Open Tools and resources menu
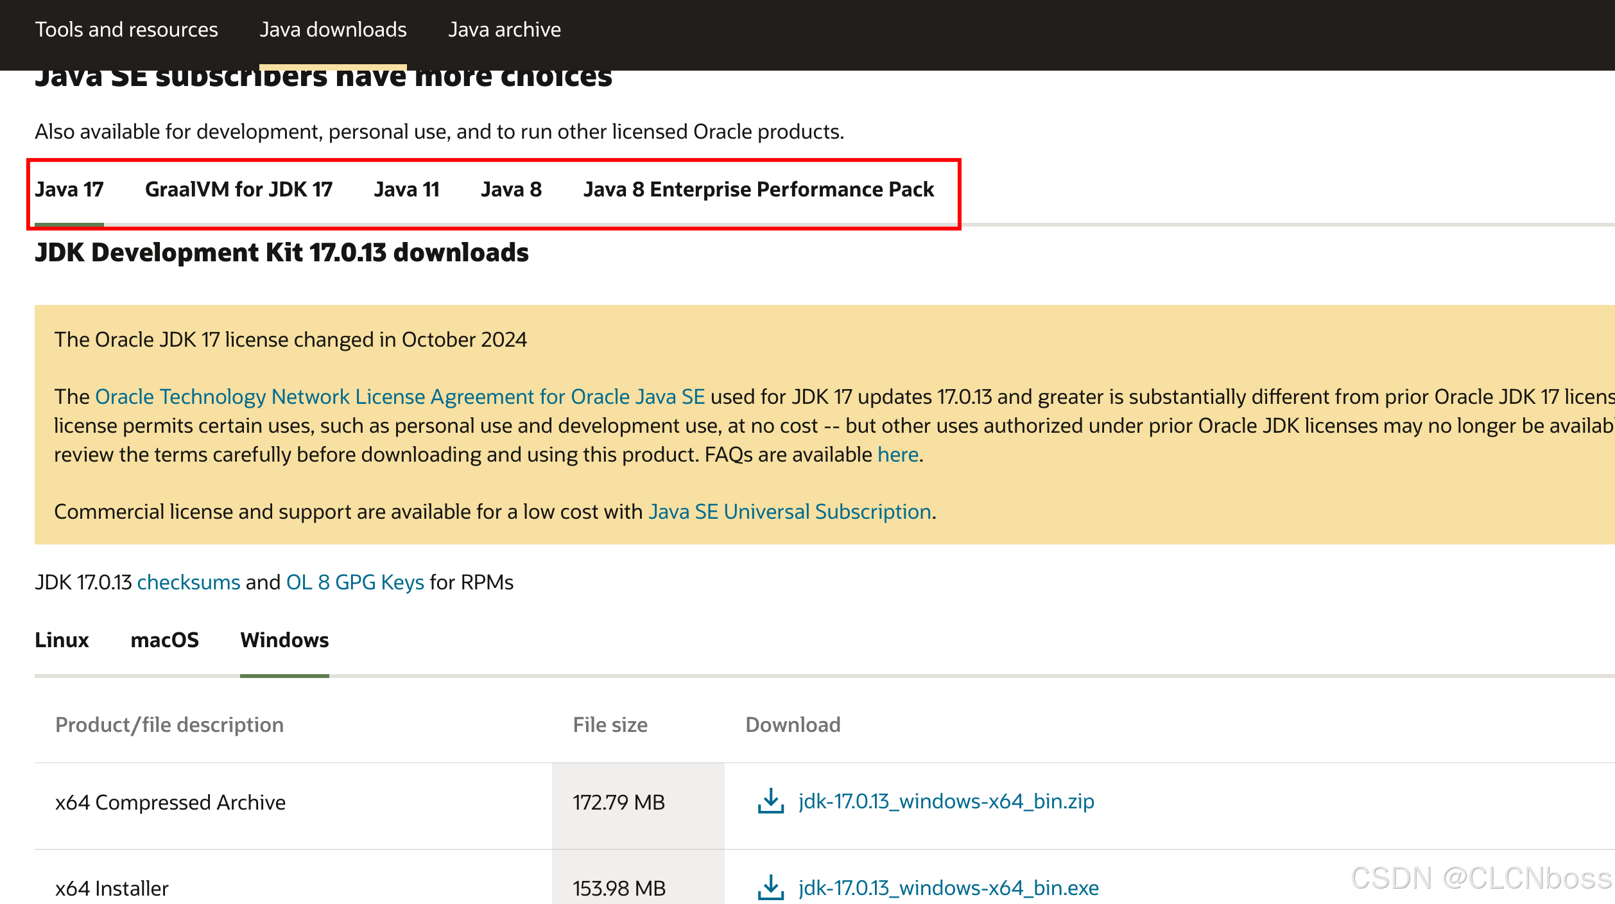 [126, 30]
